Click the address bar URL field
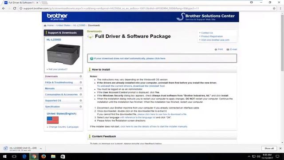The image size is (284, 160). pos(145,8)
